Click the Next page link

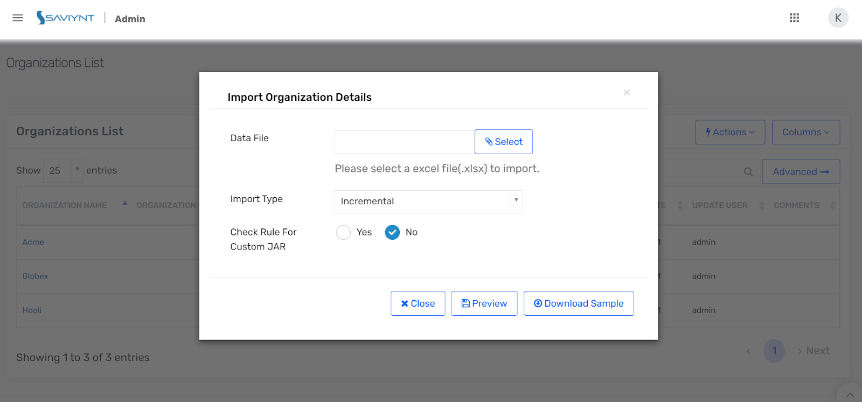(814, 351)
